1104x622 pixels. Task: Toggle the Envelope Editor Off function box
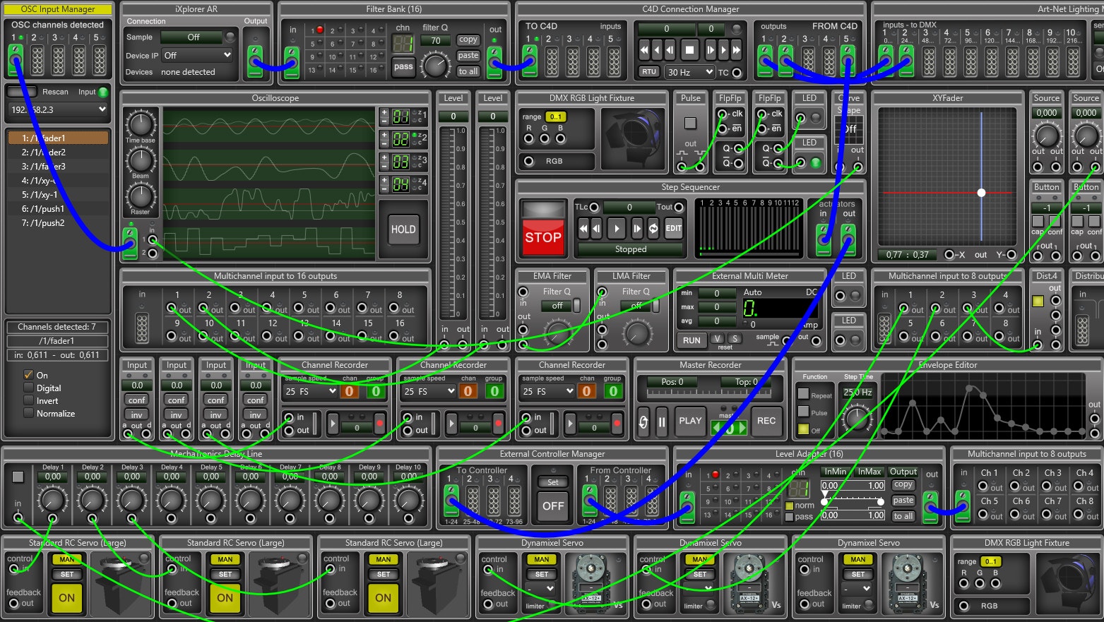click(803, 429)
